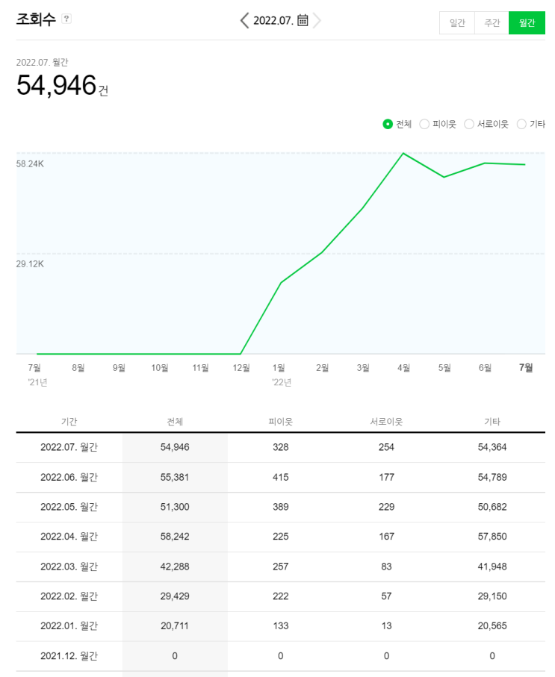
Task: Click the 전체 column header in table
Action: click(175, 422)
